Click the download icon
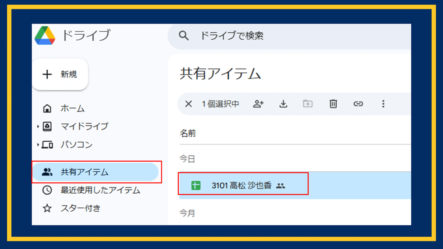 tap(283, 104)
